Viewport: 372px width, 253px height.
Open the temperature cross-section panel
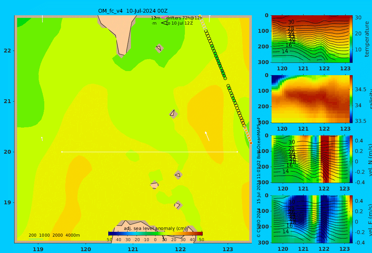310,39
